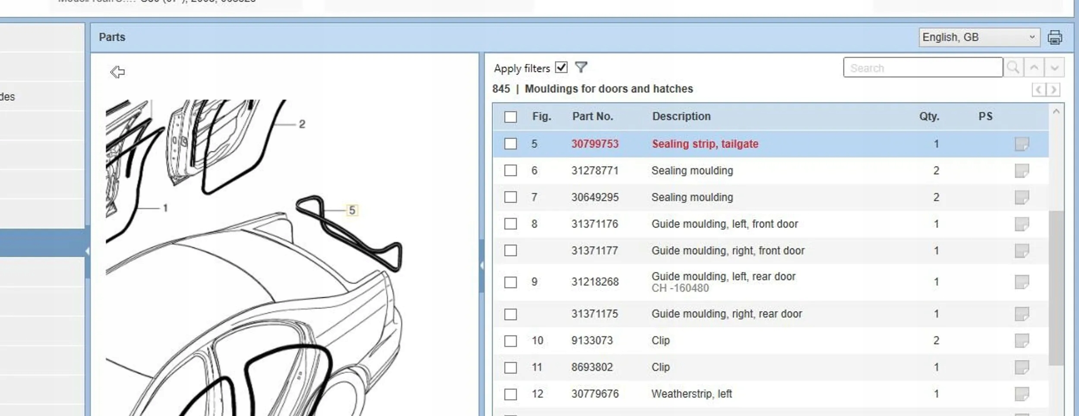This screenshot has width=1079, height=416.
Task: Sort by the PS column header
Action: pyautogui.click(x=985, y=117)
